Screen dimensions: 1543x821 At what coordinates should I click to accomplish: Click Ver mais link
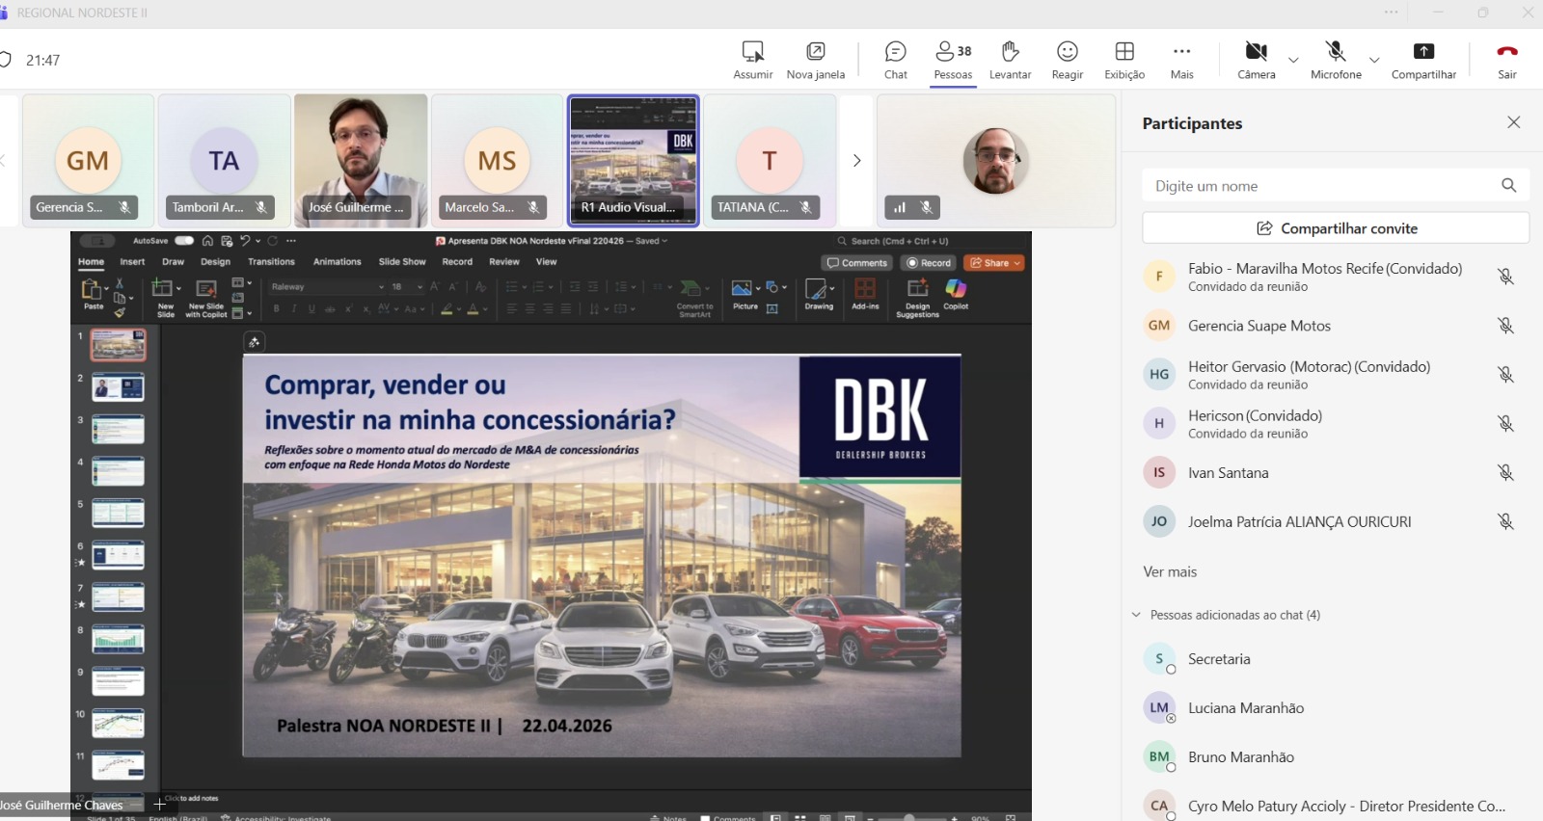1170,571
